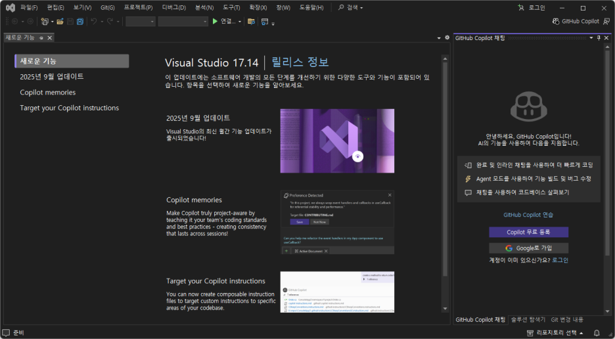Click the find in files folder icon
The image size is (615, 339).
(x=251, y=22)
